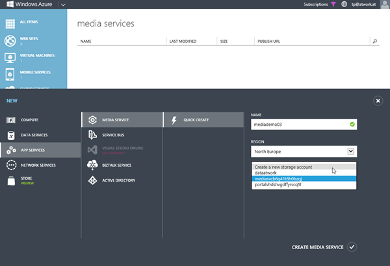Viewport: 390px width, 266px height.
Task: Click the Media Service icon
Action: [92, 120]
